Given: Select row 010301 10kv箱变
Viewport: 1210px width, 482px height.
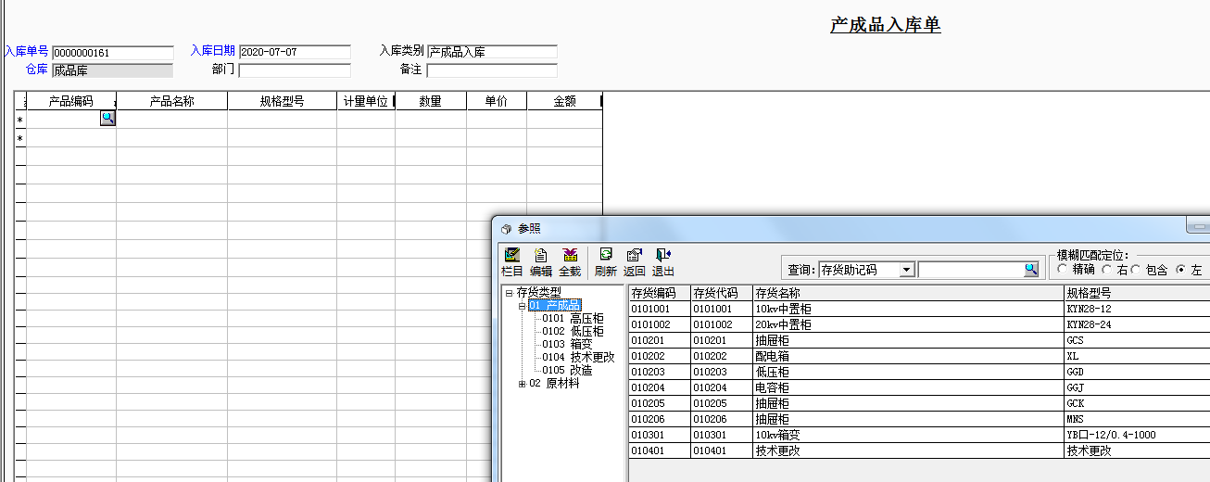Looking at the screenshot, I should click(919, 435).
